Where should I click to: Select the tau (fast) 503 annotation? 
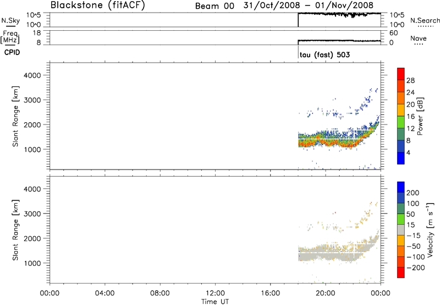coord(324,55)
